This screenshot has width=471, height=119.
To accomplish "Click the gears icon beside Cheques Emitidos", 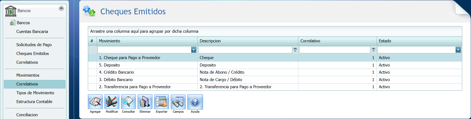I will 89,11.
